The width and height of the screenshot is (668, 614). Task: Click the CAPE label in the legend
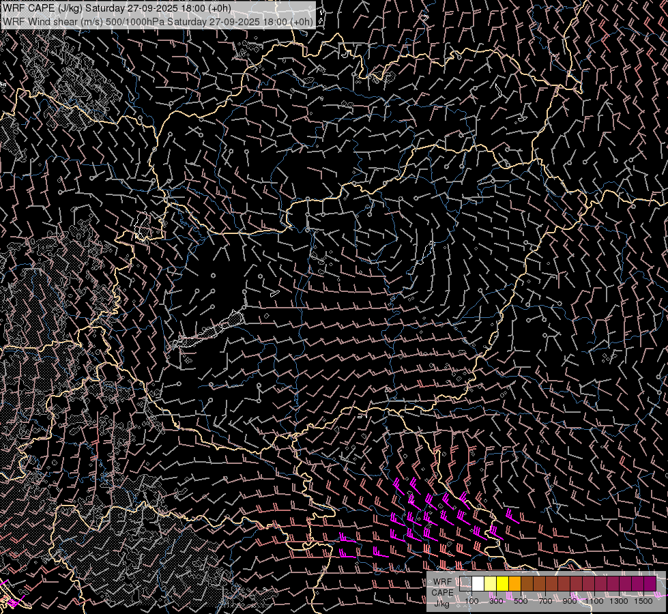click(x=442, y=592)
